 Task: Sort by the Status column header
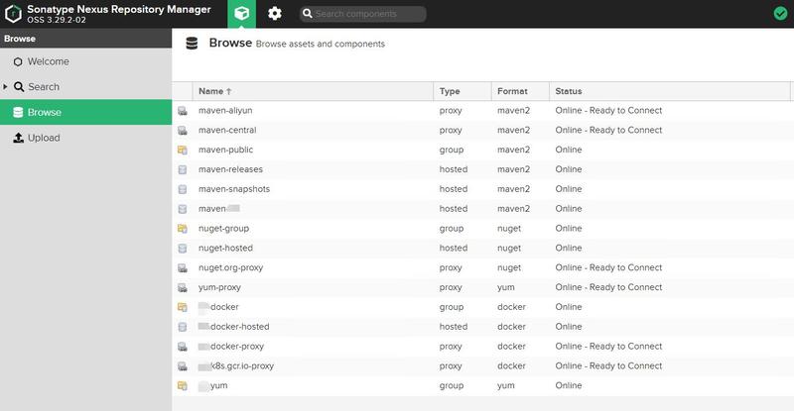pos(669,91)
